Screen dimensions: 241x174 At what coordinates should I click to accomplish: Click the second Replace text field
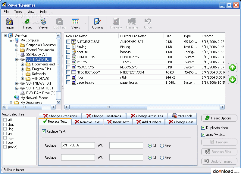(78, 157)
